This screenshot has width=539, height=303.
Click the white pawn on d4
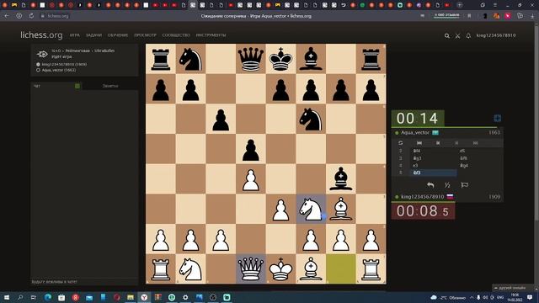251,178
